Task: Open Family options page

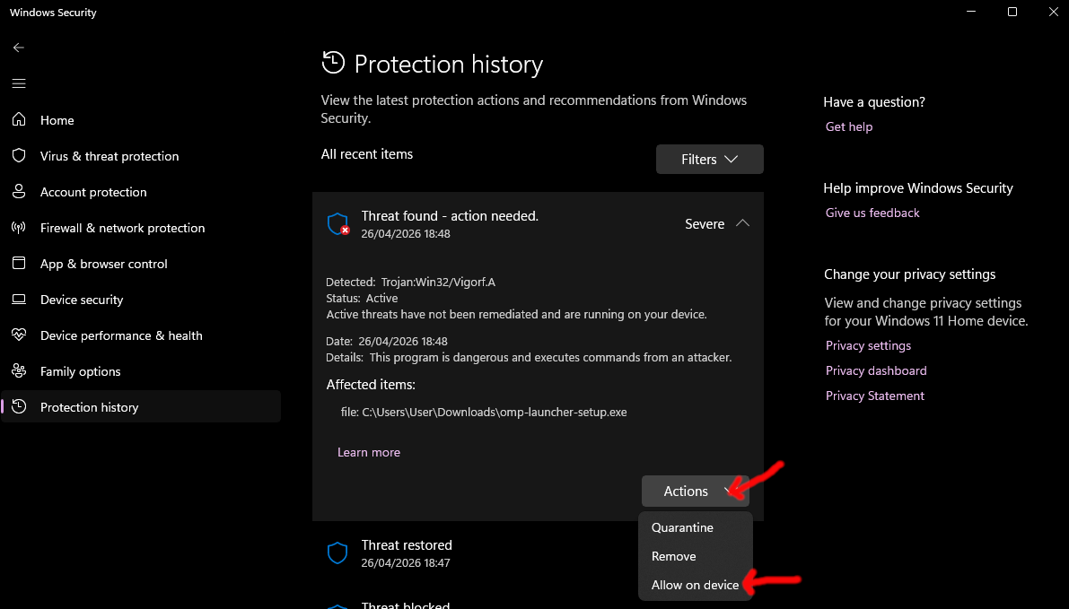Action: [x=140, y=371]
